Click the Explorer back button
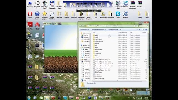 (80, 26)
